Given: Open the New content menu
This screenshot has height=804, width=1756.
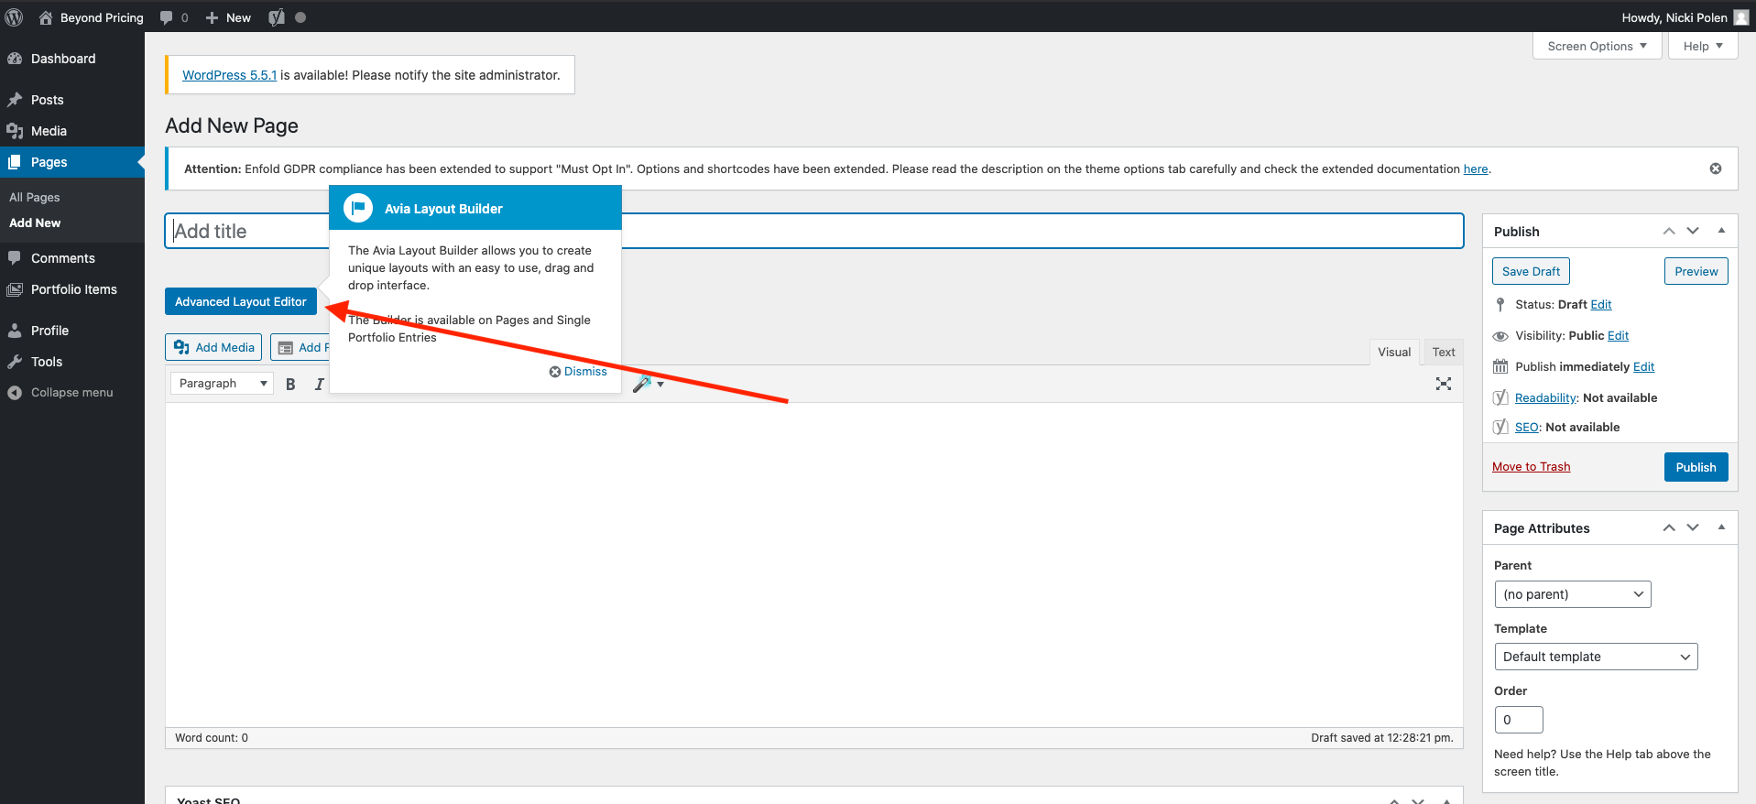Looking at the screenshot, I should 228,17.
